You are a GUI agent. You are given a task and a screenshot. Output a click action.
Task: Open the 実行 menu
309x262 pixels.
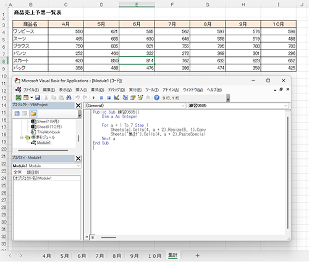point(135,90)
